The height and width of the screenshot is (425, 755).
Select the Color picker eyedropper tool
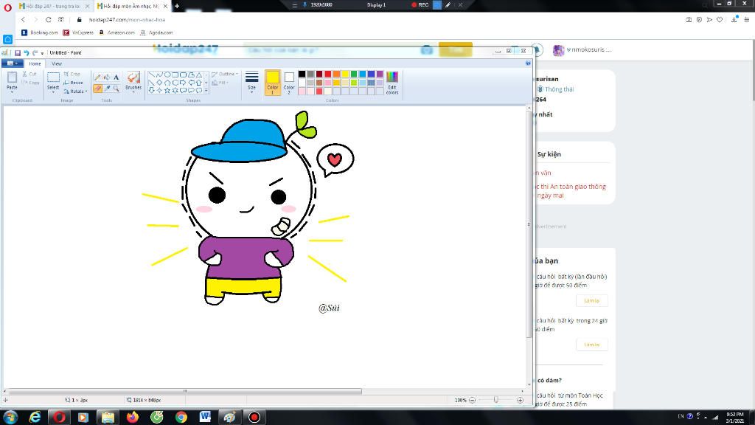(107, 89)
